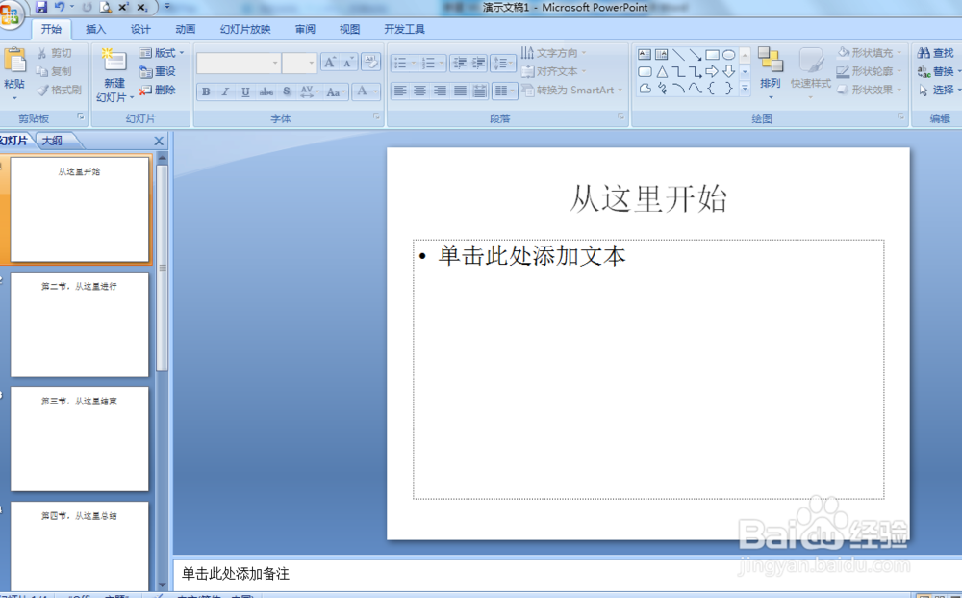
Task: Click the View (视图) tab
Action: (x=350, y=29)
